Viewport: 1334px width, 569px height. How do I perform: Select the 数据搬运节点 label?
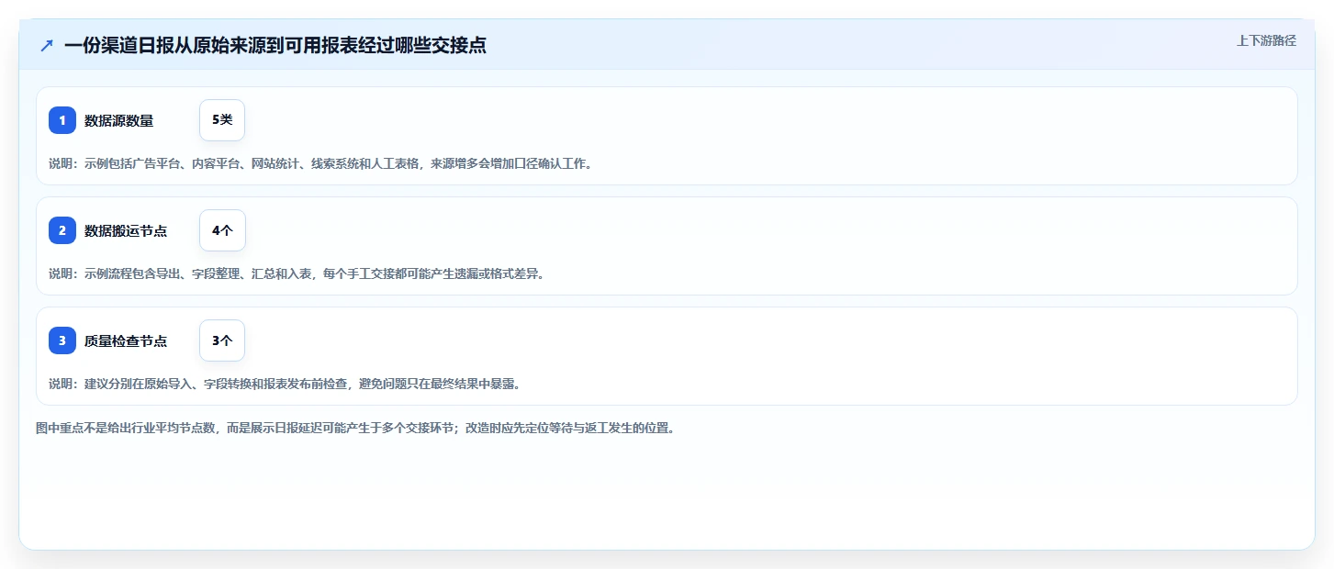pos(126,230)
